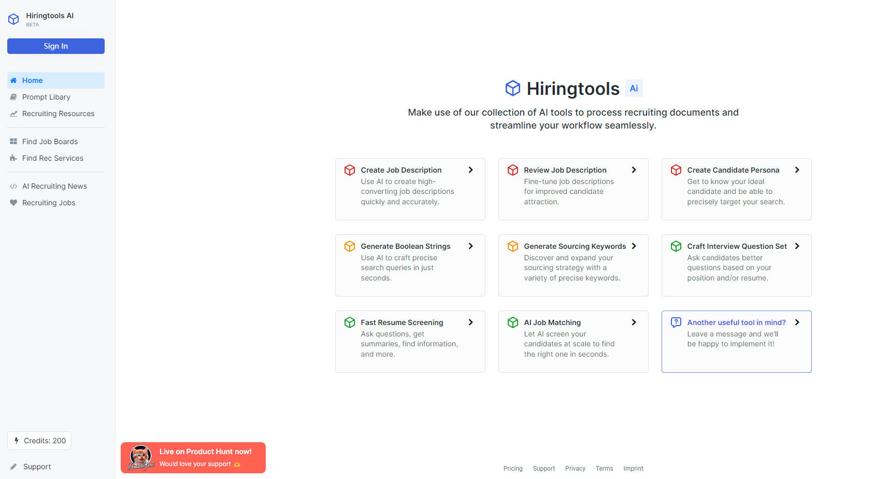Click the orange cube icon on Generate Sourcing Keywords
Screen dimensions: 874x479
[513, 246]
